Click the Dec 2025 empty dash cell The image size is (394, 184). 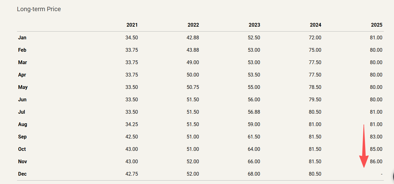point(381,174)
